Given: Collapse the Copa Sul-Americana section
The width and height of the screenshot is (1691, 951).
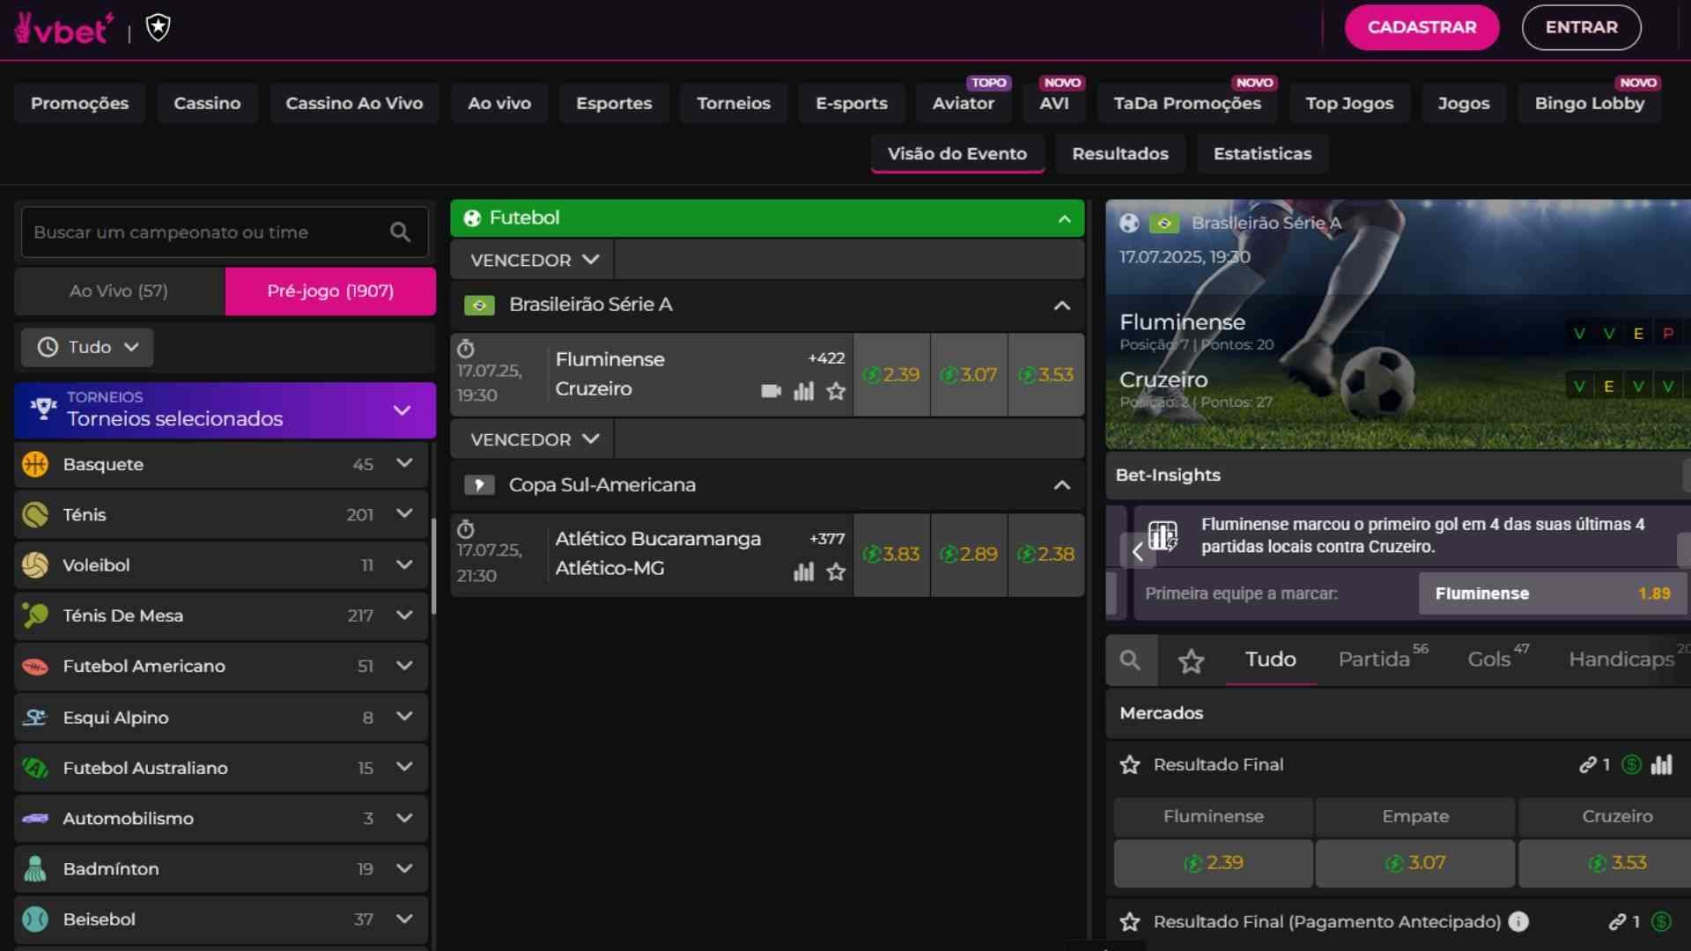Looking at the screenshot, I should click(1061, 485).
